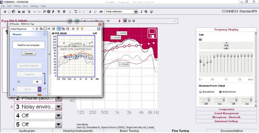
Task: Open the Sound Management section
Action: click(226, 113)
